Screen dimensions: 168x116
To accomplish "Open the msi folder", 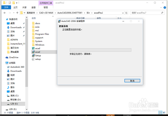I will [35, 30].
